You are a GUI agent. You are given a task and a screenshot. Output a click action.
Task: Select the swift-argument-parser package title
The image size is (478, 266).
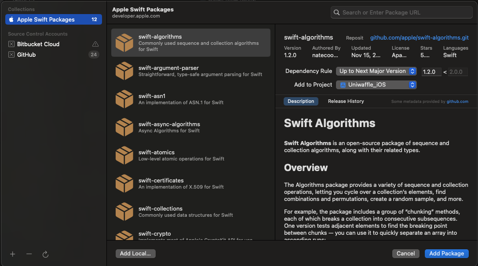168,68
